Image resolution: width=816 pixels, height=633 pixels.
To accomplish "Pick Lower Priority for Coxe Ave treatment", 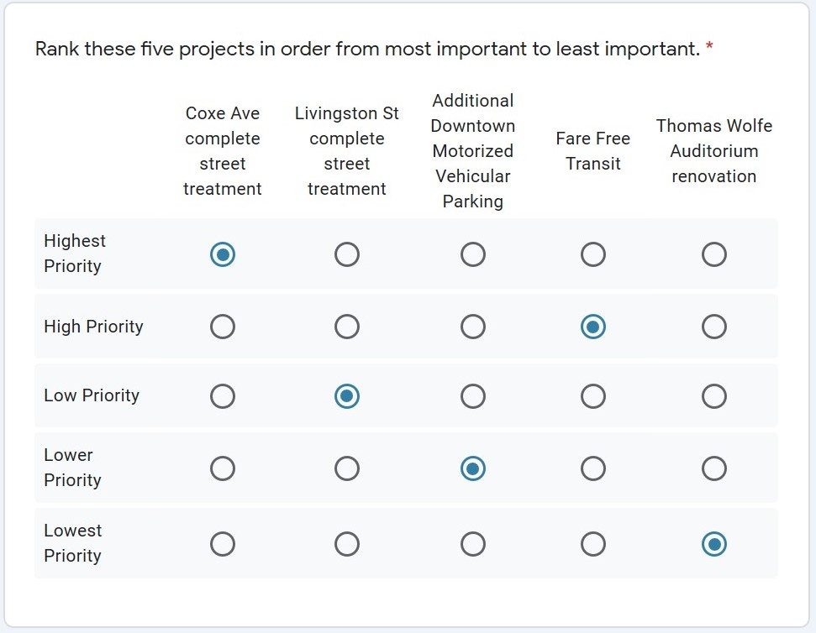I will tap(223, 468).
